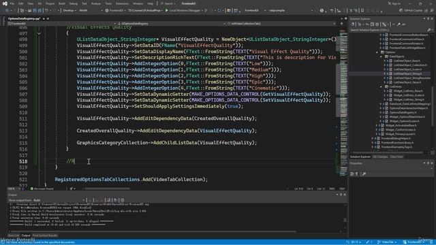
Task: Collapse the code block at line 497
Action: (39, 33)
